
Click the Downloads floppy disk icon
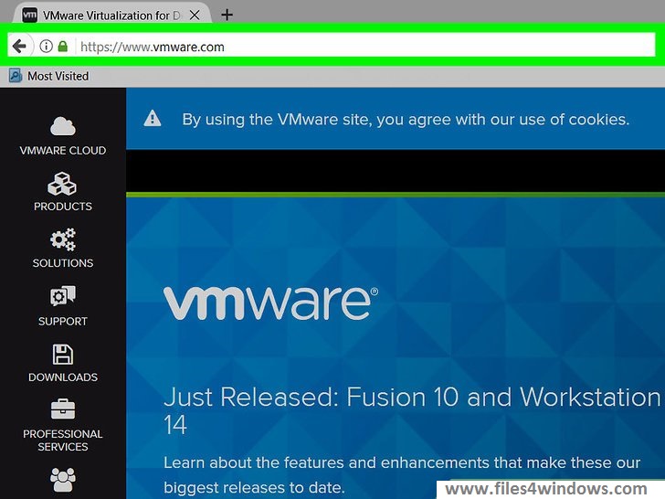pos(63,355)
